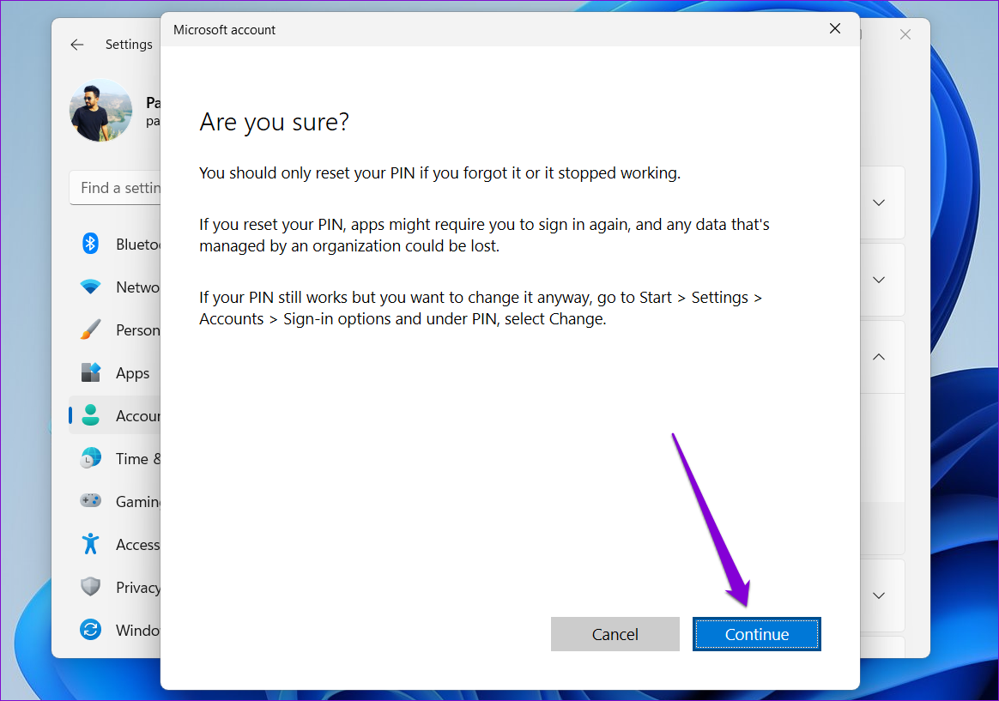Cancel the PIN reset dialog
Viewport: 999px width, 701px height.
click(615, 634)
